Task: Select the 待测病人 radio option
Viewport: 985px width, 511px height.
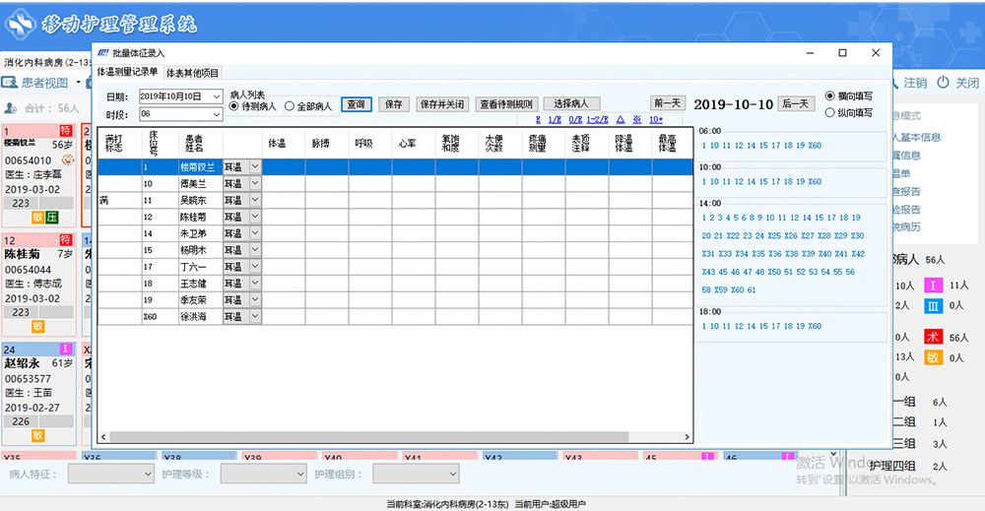Action: point(233,106)
